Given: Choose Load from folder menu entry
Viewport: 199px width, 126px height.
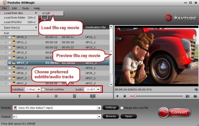Looking at the screenshot, I should point(19,17).
